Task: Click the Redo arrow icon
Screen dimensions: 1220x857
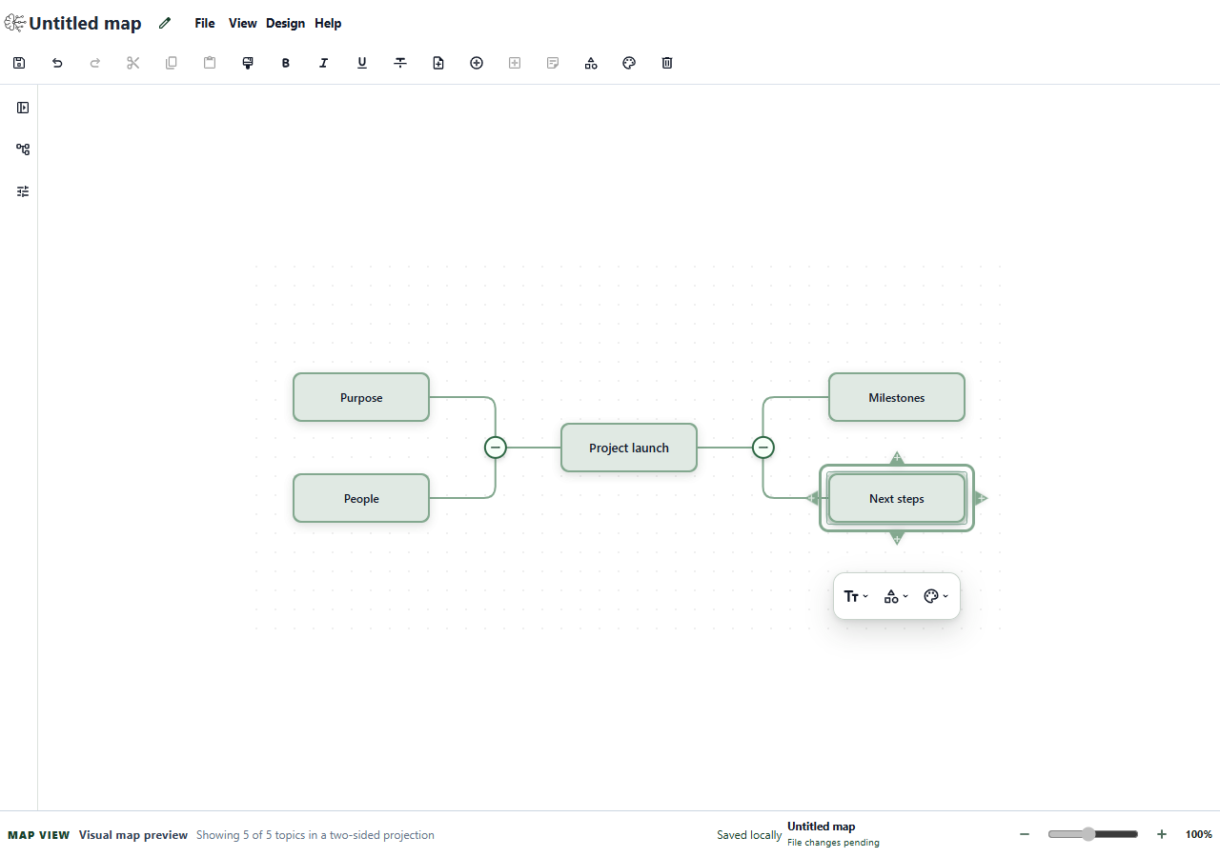Action: [x=95, y=63]
